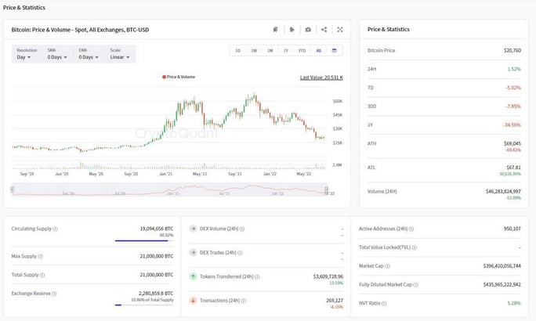Click info icon next to Fully Diluted Market Cap
Image resolution: width=536 pixels, height=321 pixels.
(x=415, y=285)
